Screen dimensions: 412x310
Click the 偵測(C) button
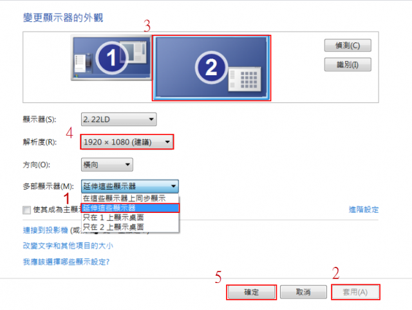(348, 46)
